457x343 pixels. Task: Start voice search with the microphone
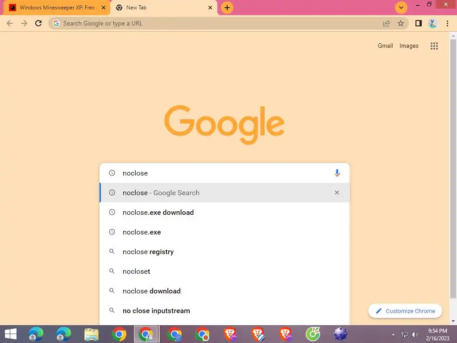point(337,173)
